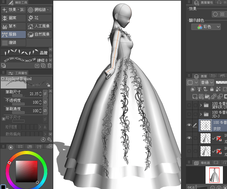
Task: Switch to the color wheel tab
Action: (11, 147)
